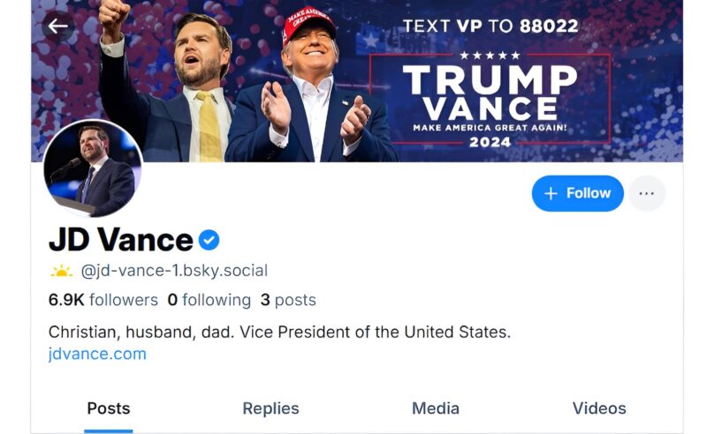707x434 pixels.
Task: Click the @jd-vance-1.bsky.social handle
Action: point(174,271)
